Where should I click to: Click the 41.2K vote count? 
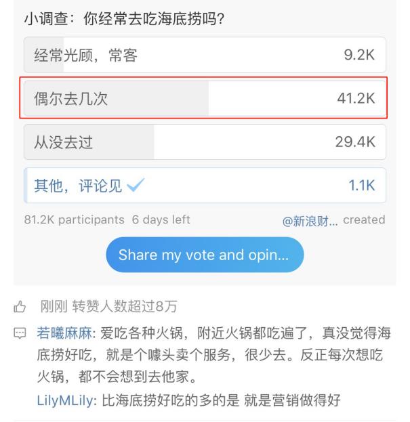(356, 99)
